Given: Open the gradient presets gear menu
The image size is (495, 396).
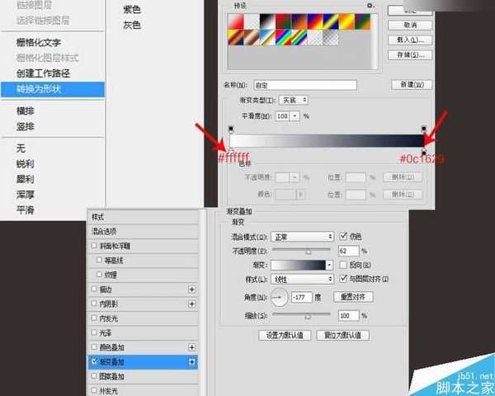Looking at the screenshot, I should point(370,5).
